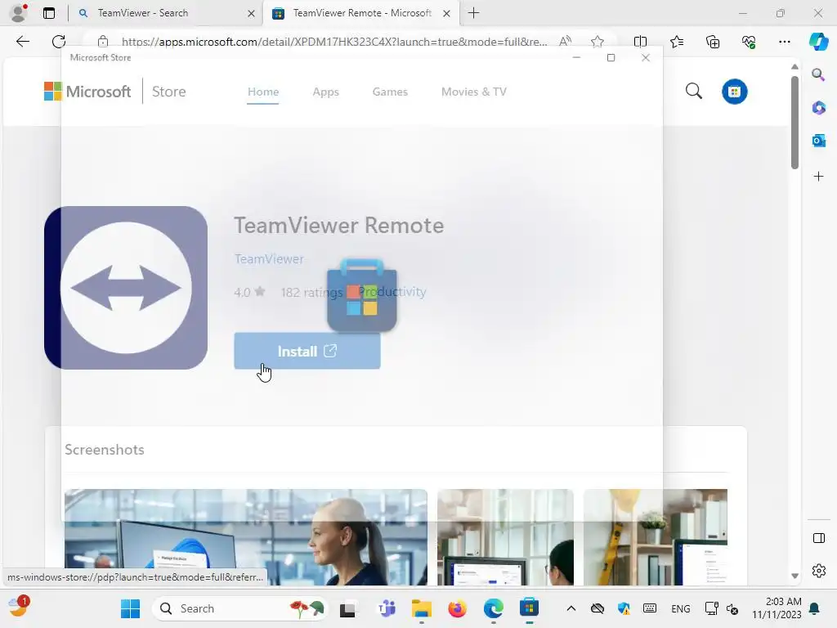Click the scrollbar down arrow

coord(794,576)
